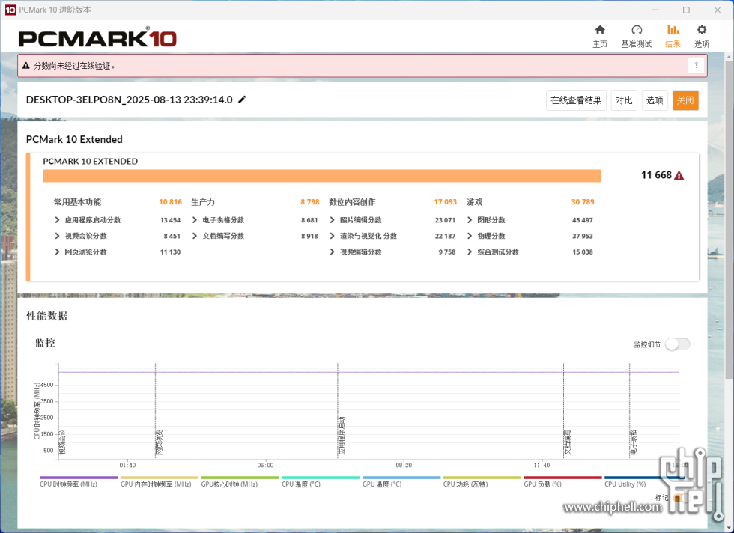Click the PCMark 10 Extended title

[74, 139]
